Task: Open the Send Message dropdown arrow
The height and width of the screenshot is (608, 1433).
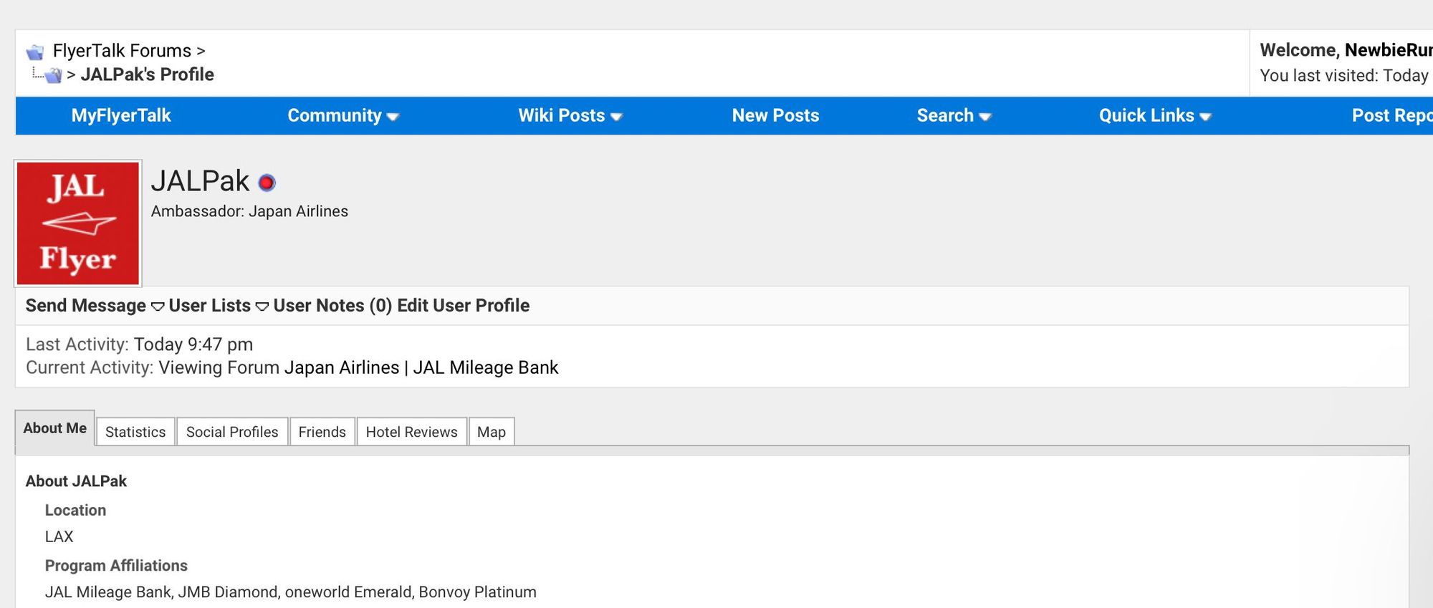Action: click(158, 307)
